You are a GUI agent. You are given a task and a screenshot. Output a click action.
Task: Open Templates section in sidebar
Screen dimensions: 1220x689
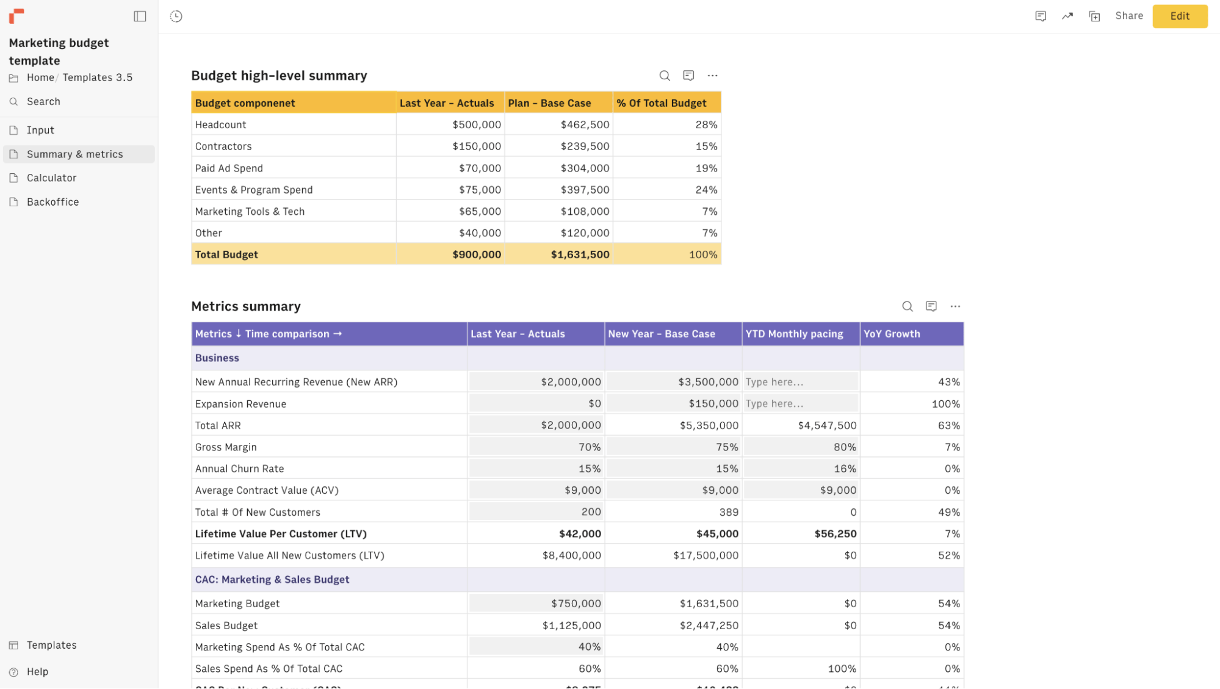pos(52,644)
